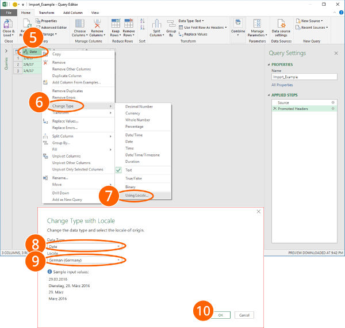Click the Combine ribbon icon

pos(238,24)
